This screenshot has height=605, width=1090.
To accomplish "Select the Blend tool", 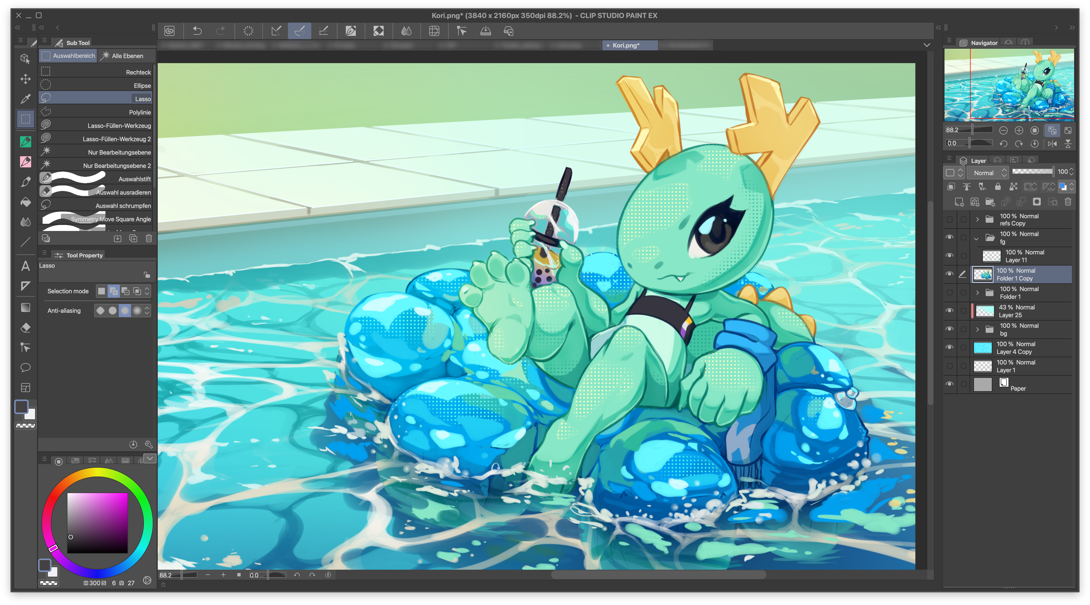I will pos(25,222).
